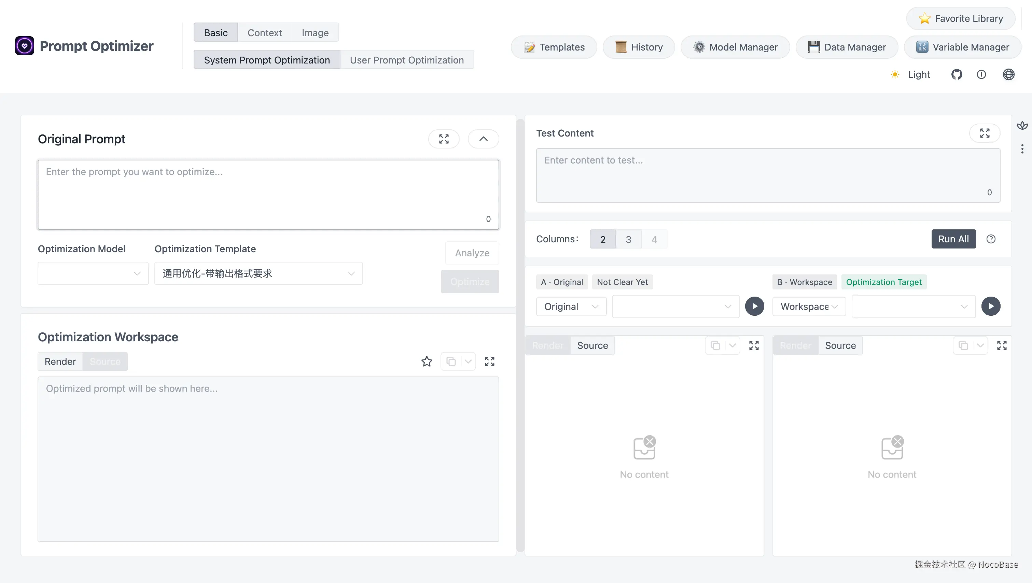
Task: Expand Original Prompt to fullscreen
Action: click(x=444, y=139)
